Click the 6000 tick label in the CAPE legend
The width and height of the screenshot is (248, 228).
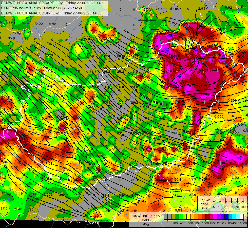pos(243,223)
